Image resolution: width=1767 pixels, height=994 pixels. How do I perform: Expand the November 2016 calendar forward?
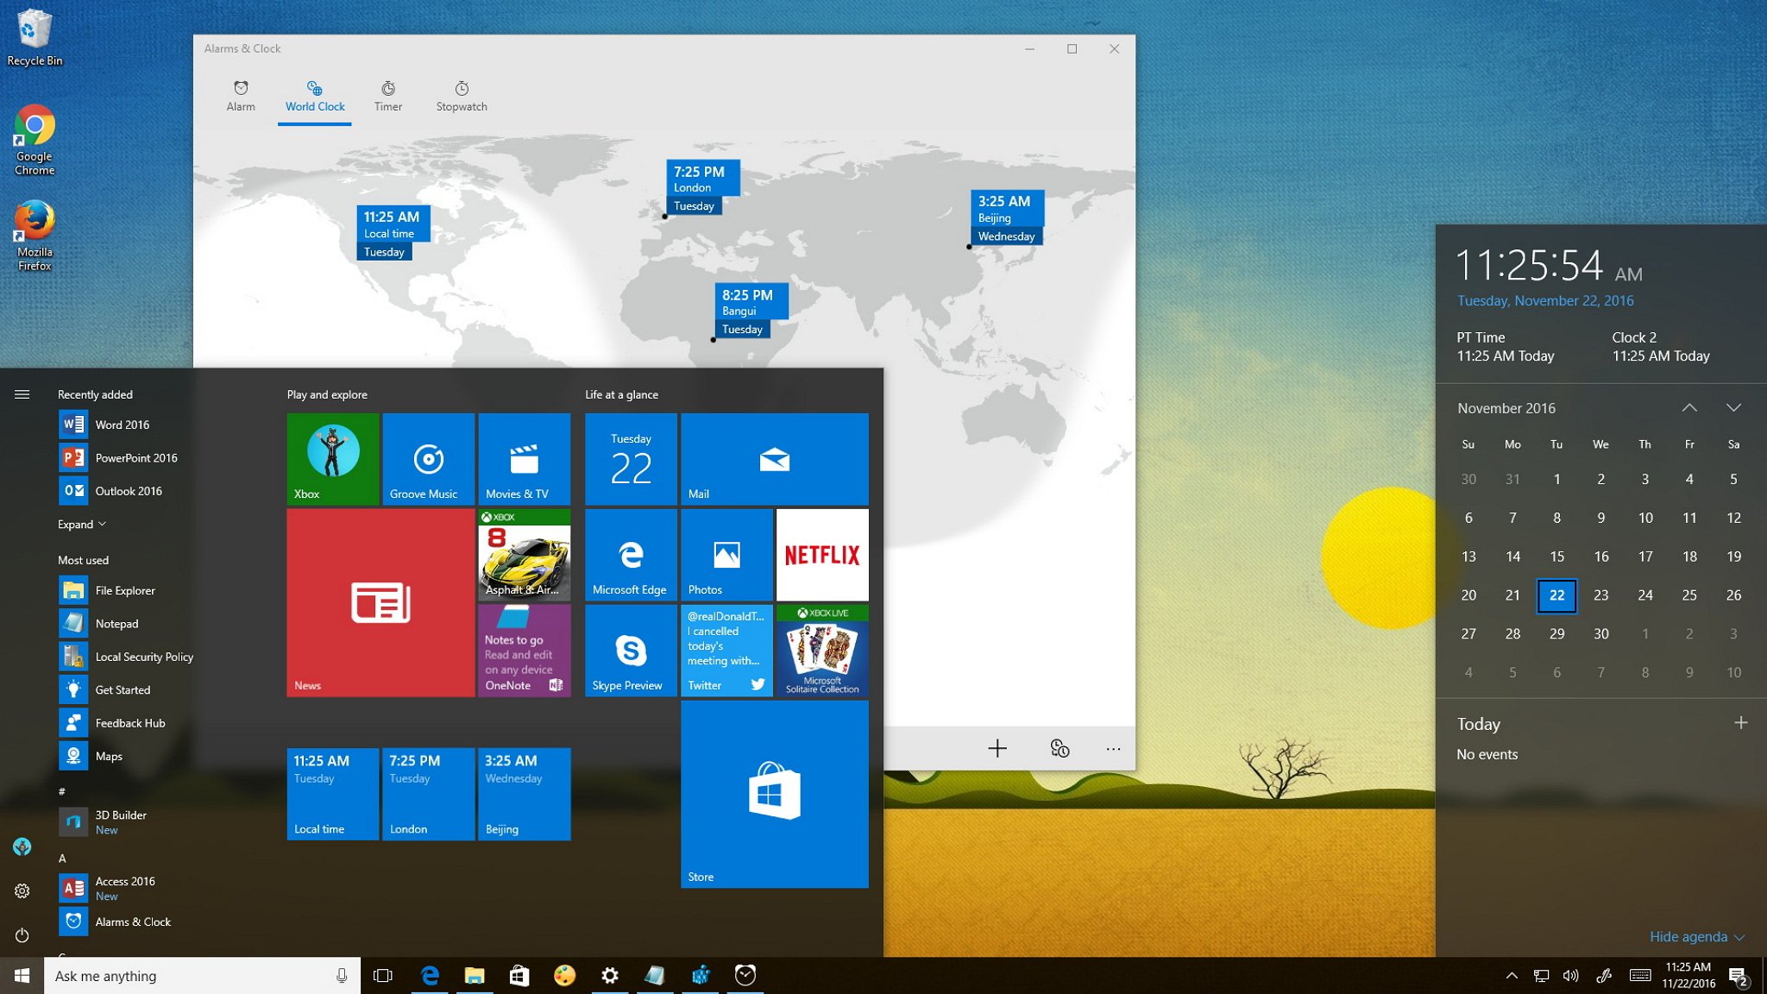point(1734,408)
